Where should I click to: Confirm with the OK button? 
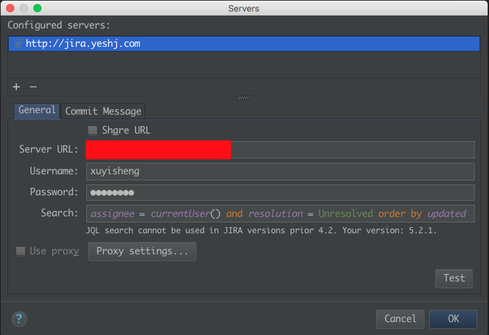pyautogui.click(x=453, y=319)
